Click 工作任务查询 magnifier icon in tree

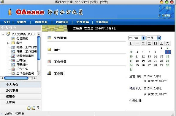(13, 73)
